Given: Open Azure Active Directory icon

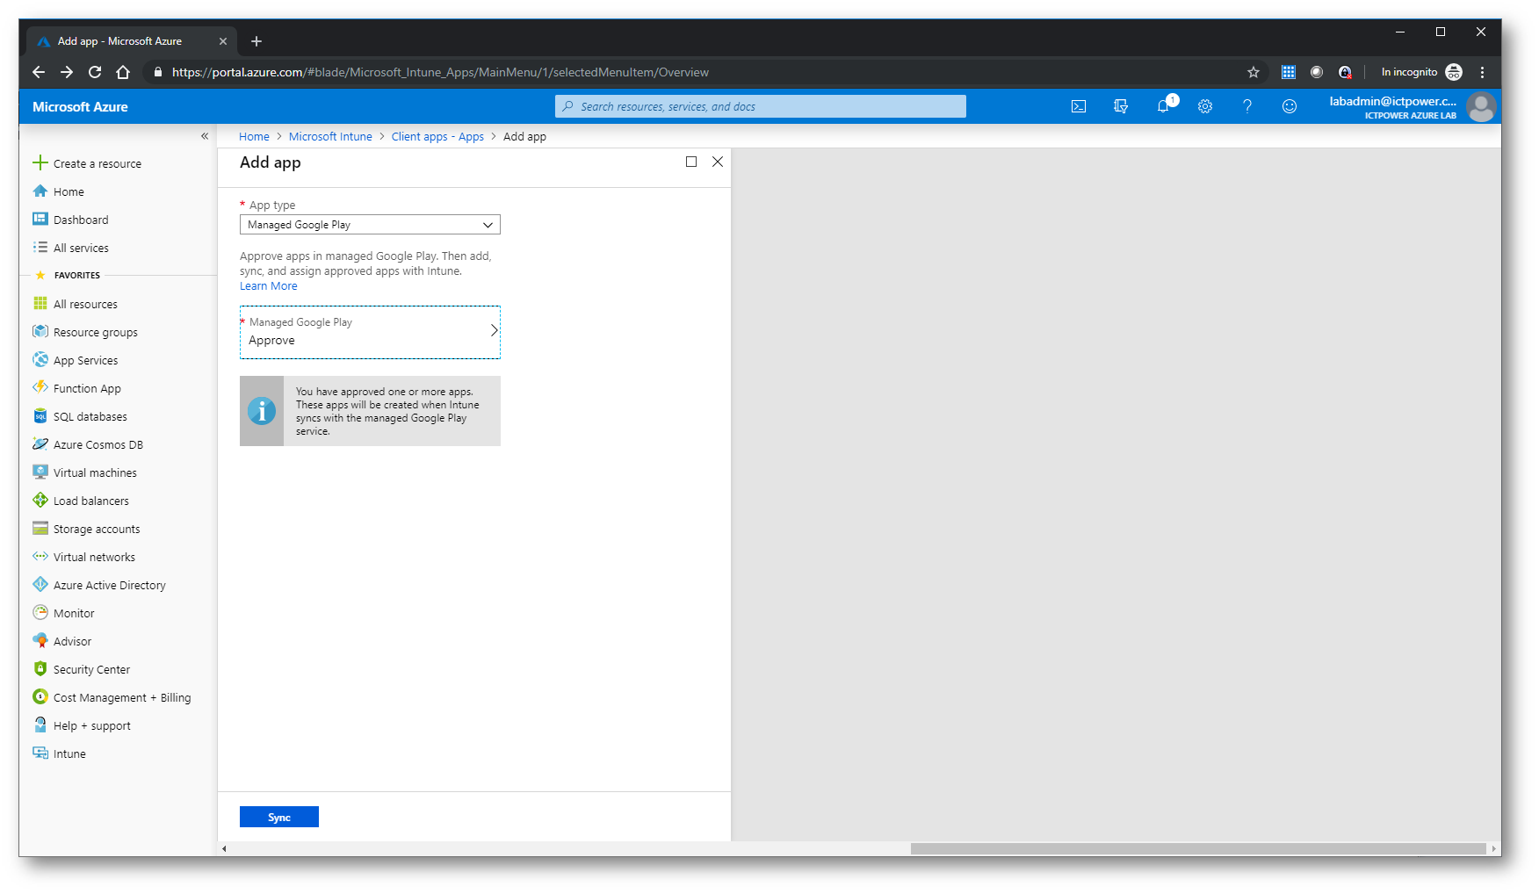Looking at the screenshot, I should pos(40,584).
